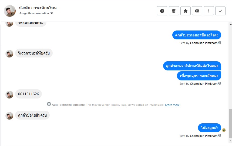Click customer avatar beside phone number message
Image resolution: width=232 pixels, height=146 pixels.
point(9,94)
